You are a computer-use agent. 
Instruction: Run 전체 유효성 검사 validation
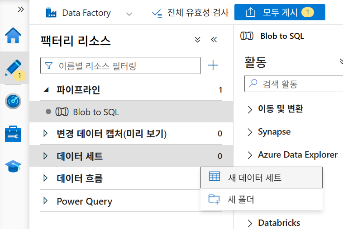pos(191,13)
